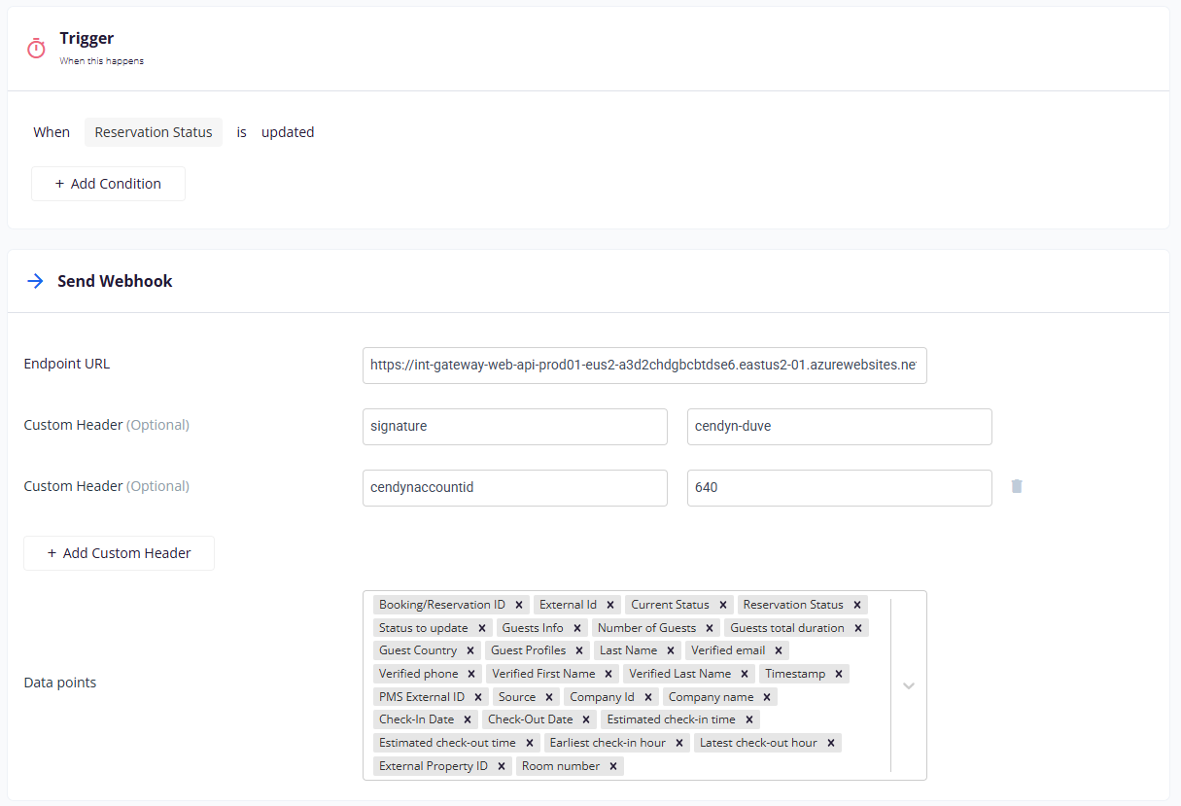
Task: Click the cendyn-duve header value field
Action: point(839,426)
